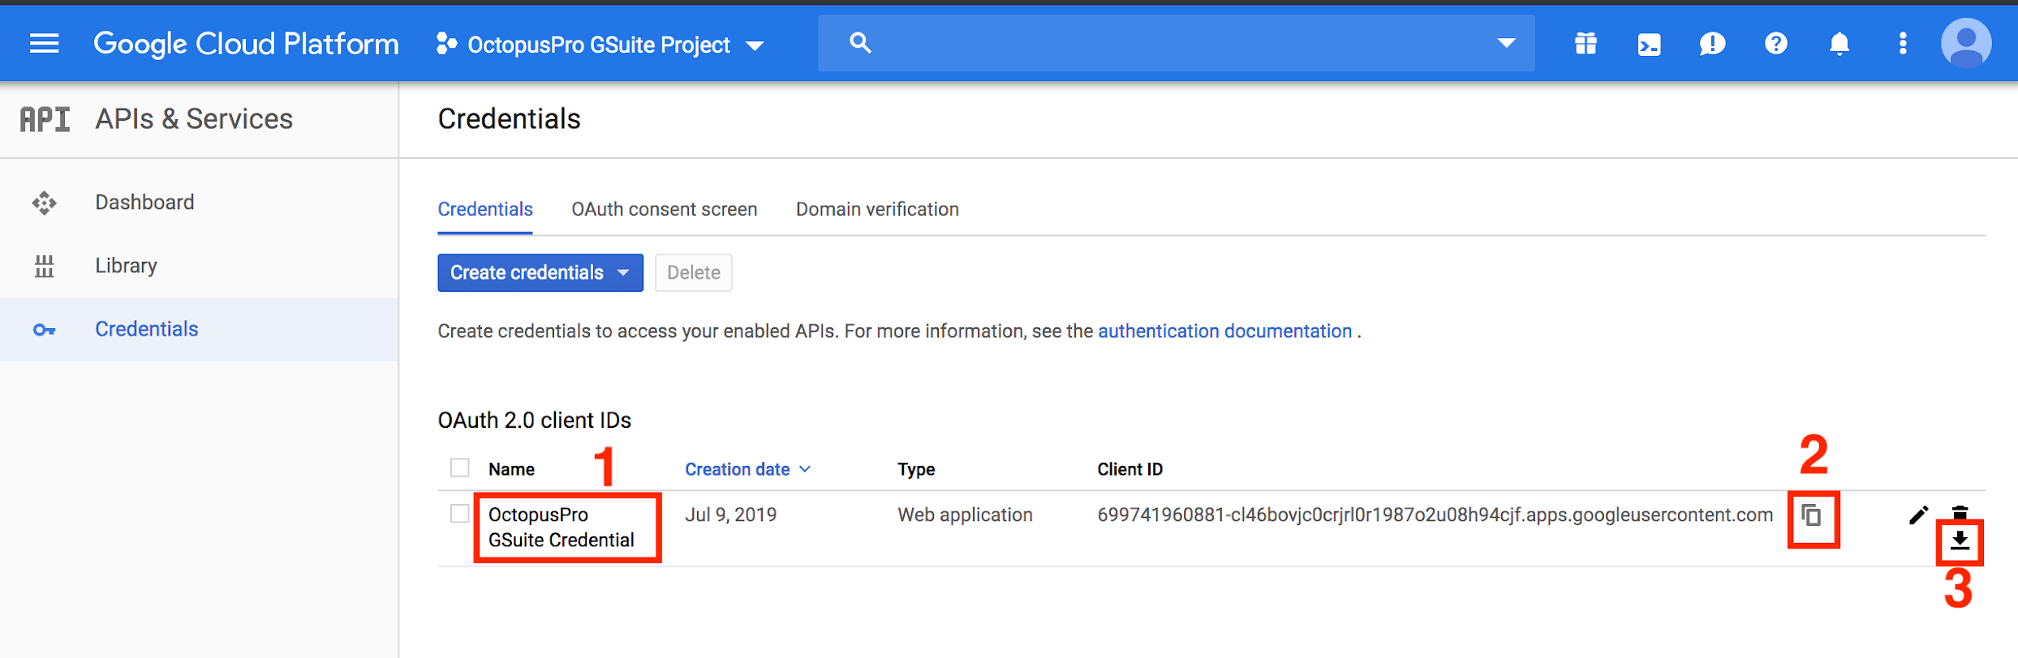This screenshot has height=658, width=2018.
Task: Open the OctopusPro GSuite Project selector
Action: (x=600, y=45)
